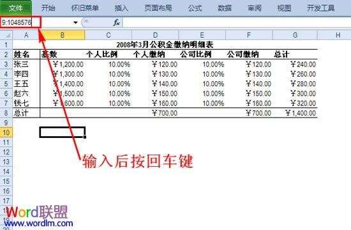Open the 怀旧菜单 tab
The height and width of the screenshot is (230, 351).
[85, 8]
